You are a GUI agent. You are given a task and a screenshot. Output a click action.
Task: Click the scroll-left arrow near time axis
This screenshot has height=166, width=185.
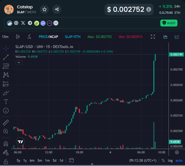tap(12, 149)
